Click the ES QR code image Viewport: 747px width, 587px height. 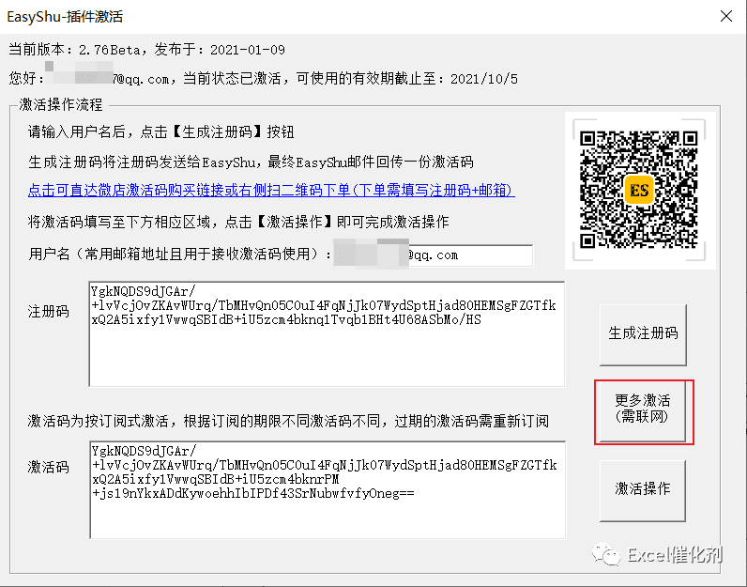pos(639,191)
